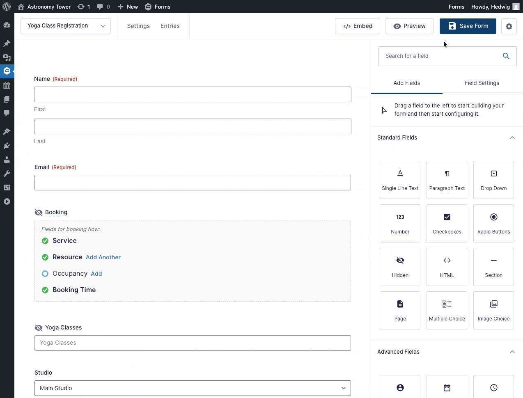Add a Checkboxes field
523x398 pixels.
pos(447,223)
